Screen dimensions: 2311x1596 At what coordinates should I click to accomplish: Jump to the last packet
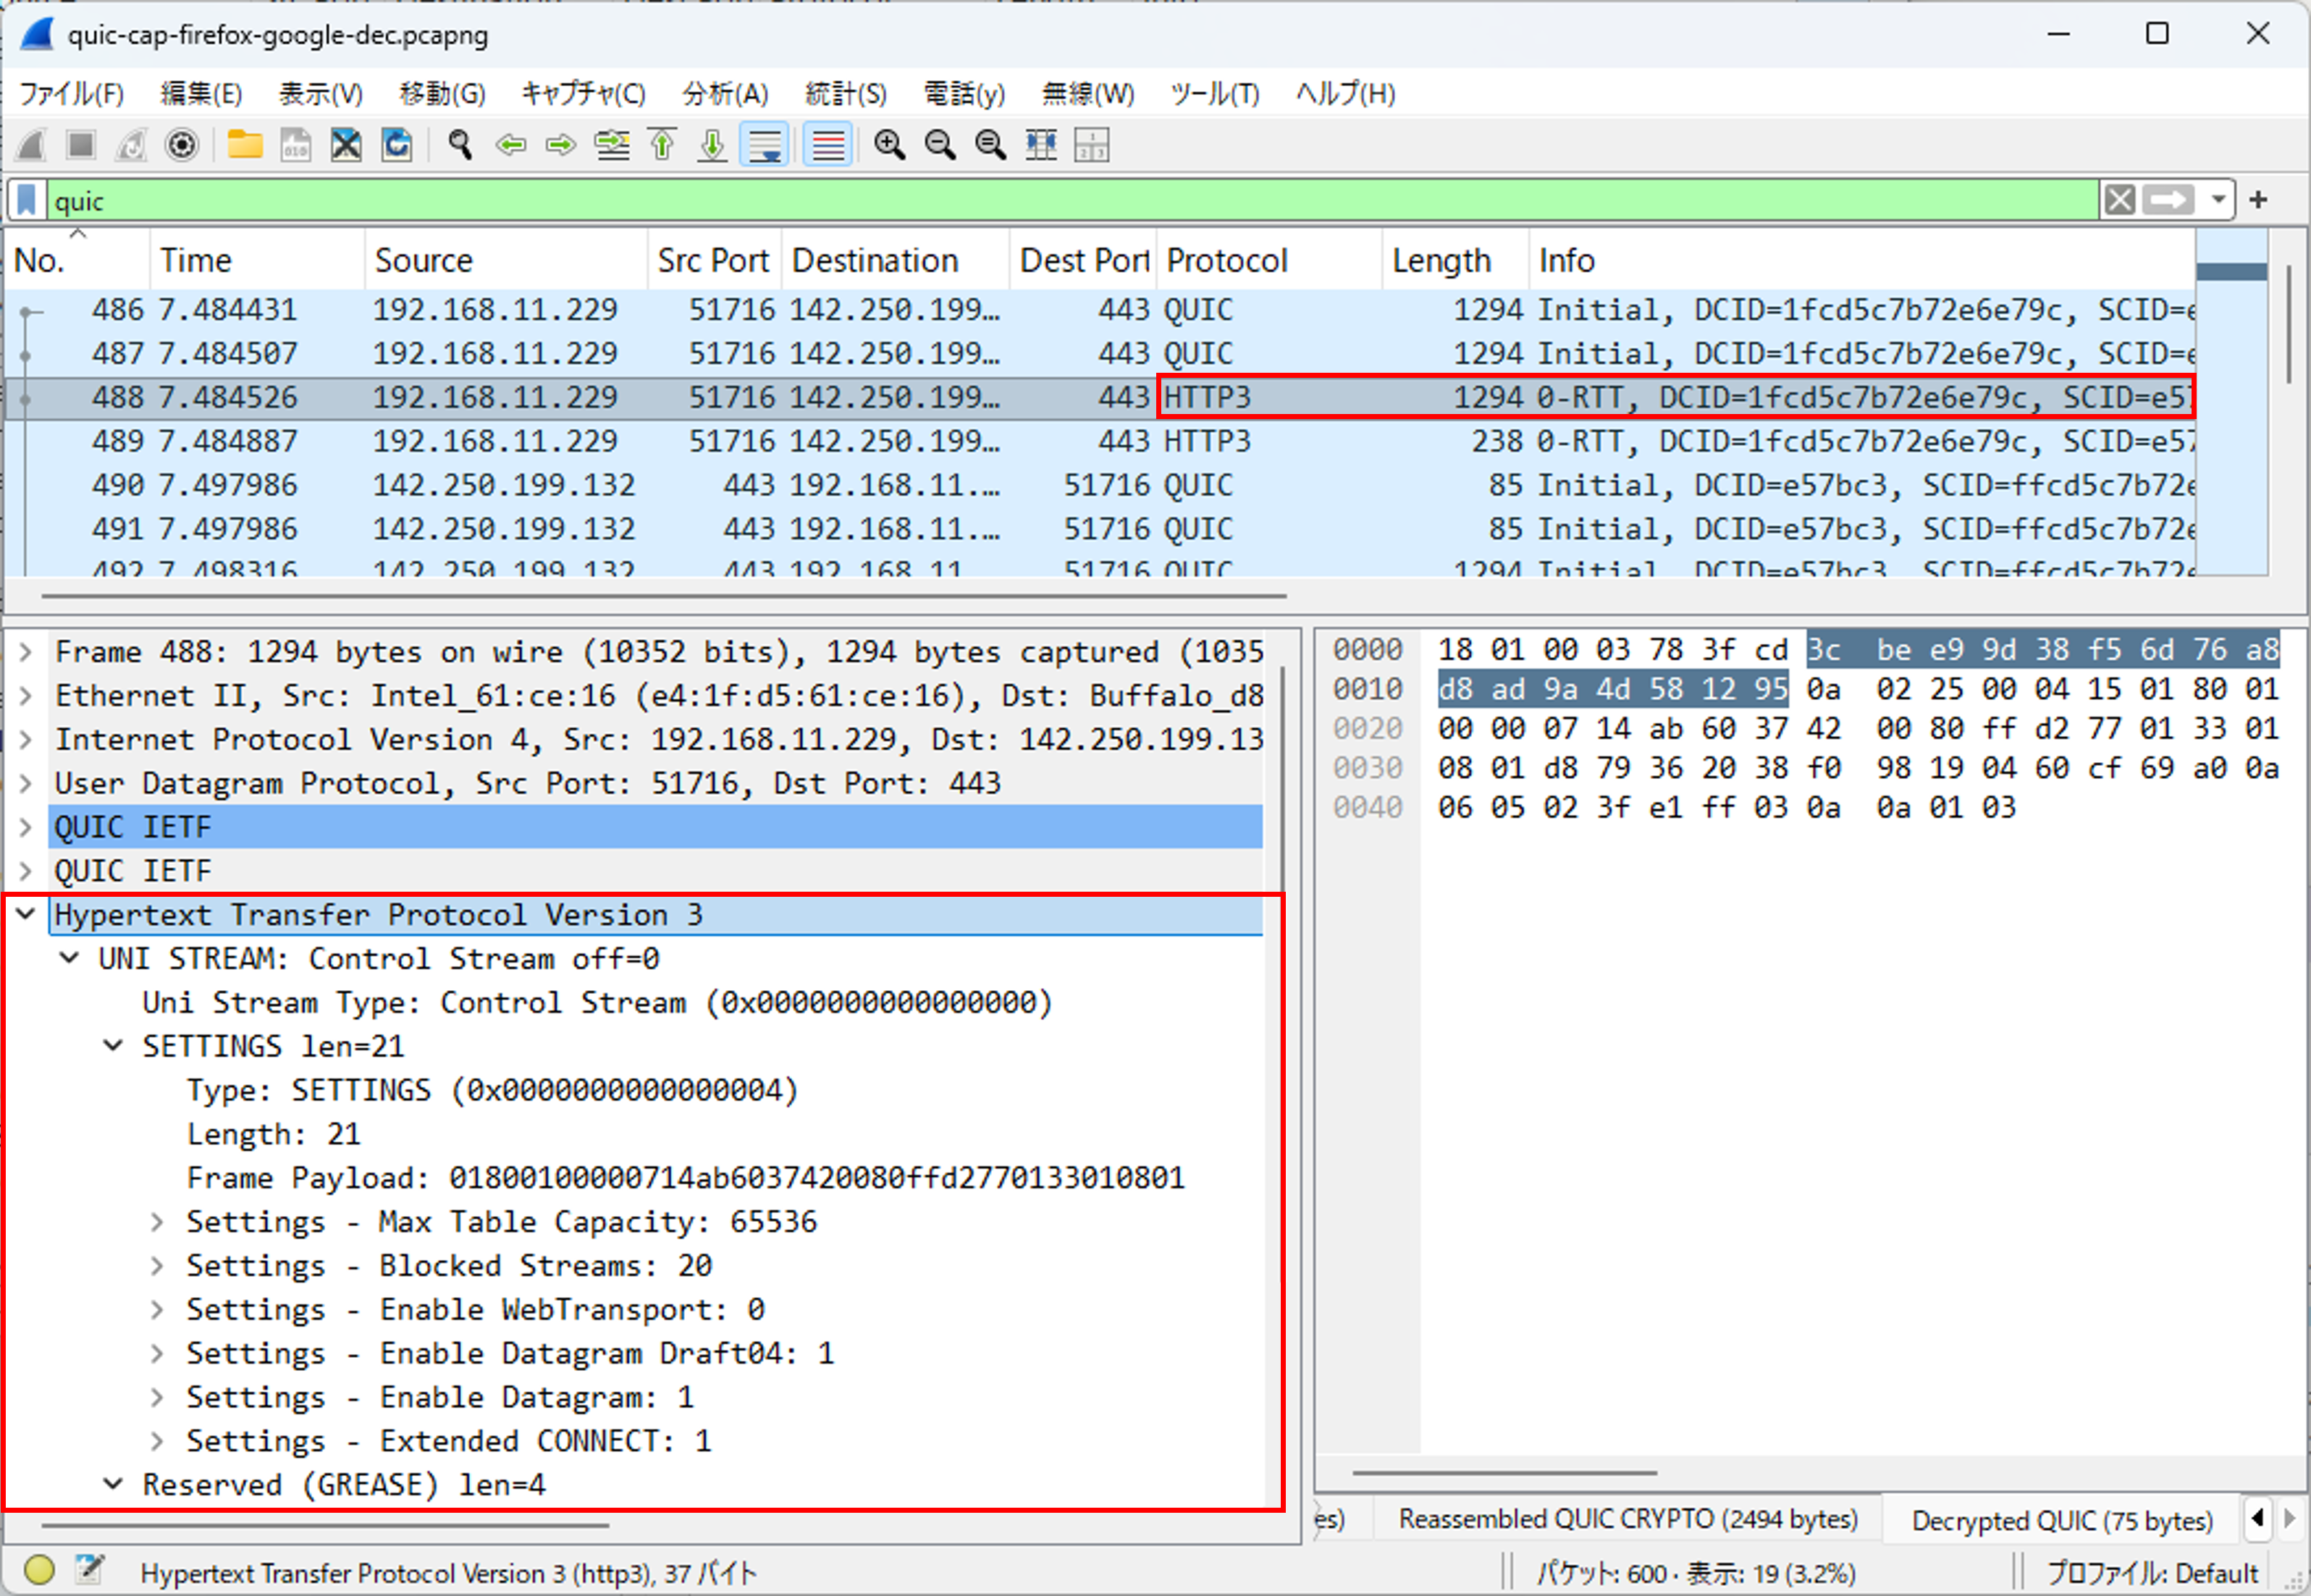pyautogui.click(x=712, y=145)
